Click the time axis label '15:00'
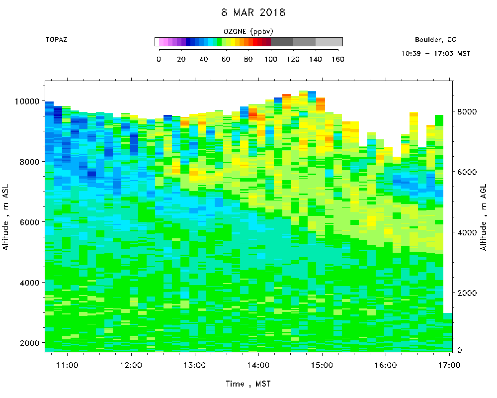 [322, 365]
